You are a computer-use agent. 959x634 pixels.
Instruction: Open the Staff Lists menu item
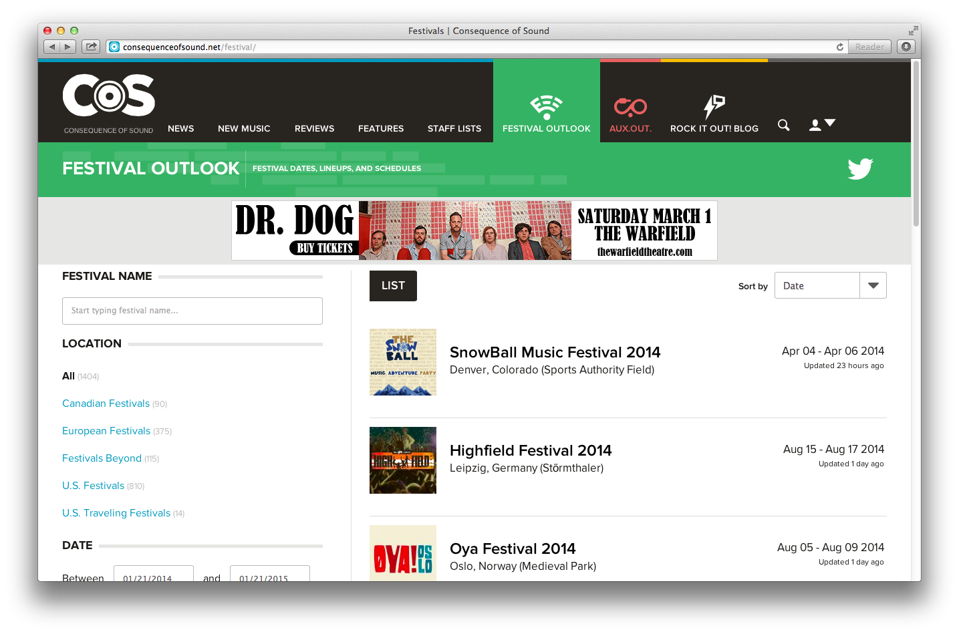pyautogui.click(x=454, y=128)
